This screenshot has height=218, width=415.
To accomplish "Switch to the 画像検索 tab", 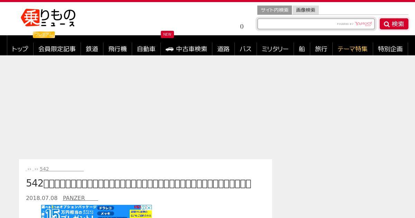I will pos(306,10).
